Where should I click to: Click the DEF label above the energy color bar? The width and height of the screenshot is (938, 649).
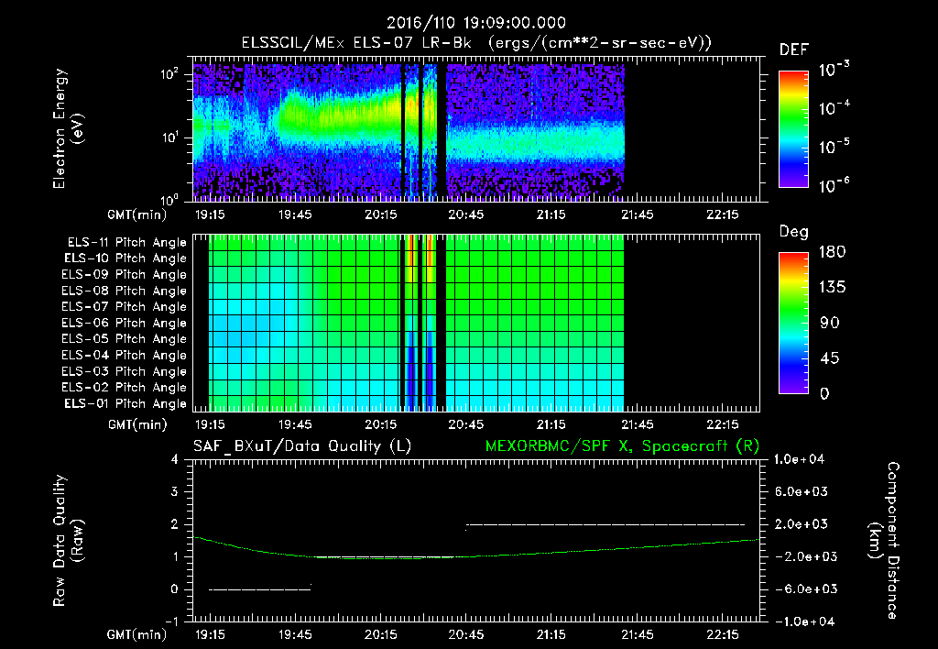coord(794,49)
